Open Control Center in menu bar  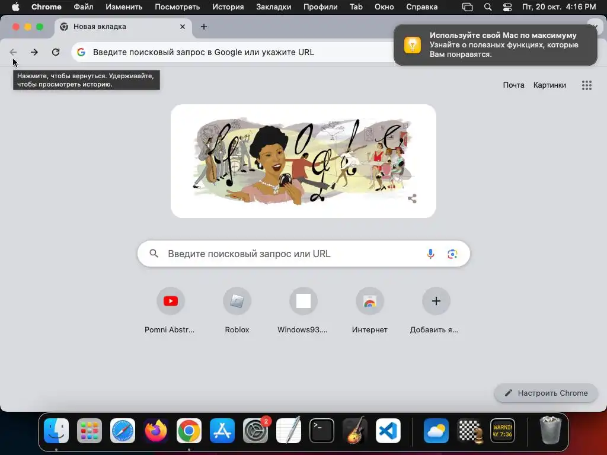[x=507, y=7]
